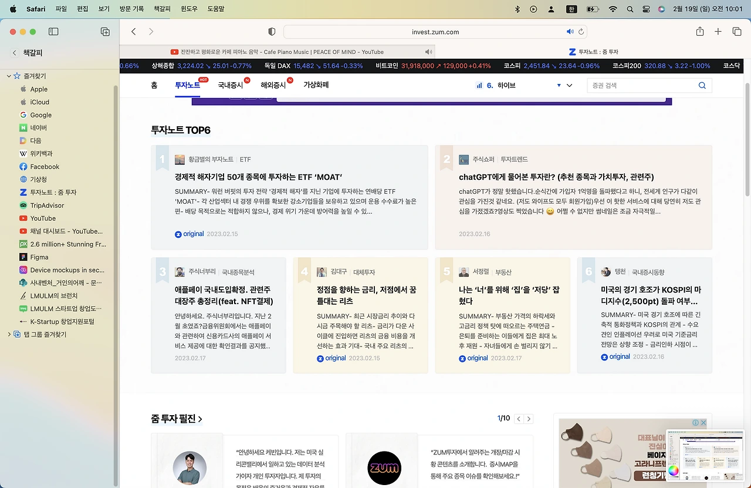Open the 정점을 향하는 금리 article
This screenshot has width=751, height=488.
pyautogui.click(x=367, y=295)
